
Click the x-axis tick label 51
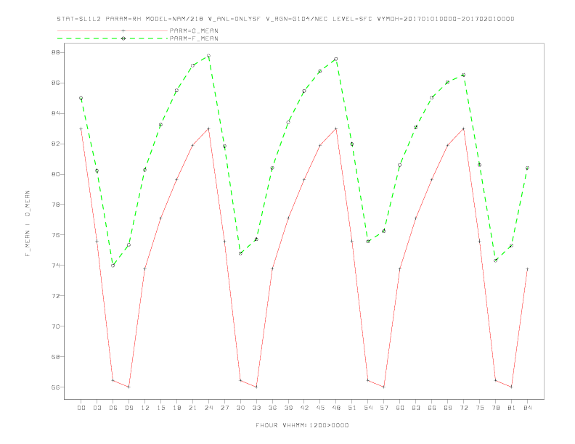click(352, 408)
